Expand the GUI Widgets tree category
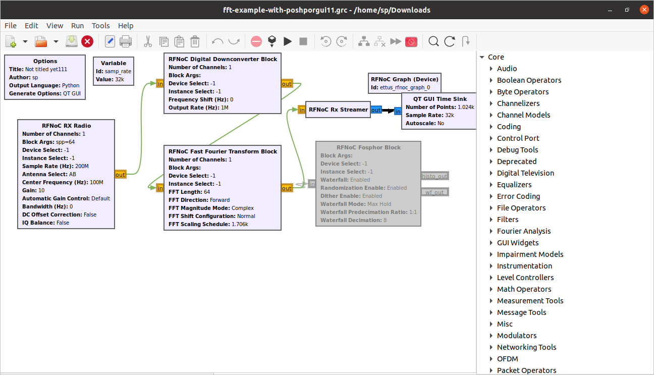The width and height of the screenshot is (654, 375). pos(491,243)
